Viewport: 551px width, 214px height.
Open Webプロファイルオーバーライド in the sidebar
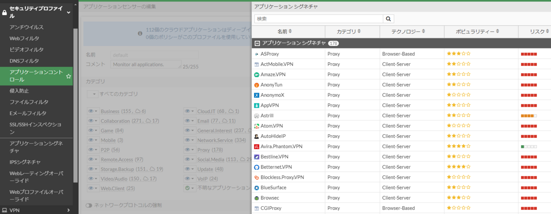(x=36, y=195)
